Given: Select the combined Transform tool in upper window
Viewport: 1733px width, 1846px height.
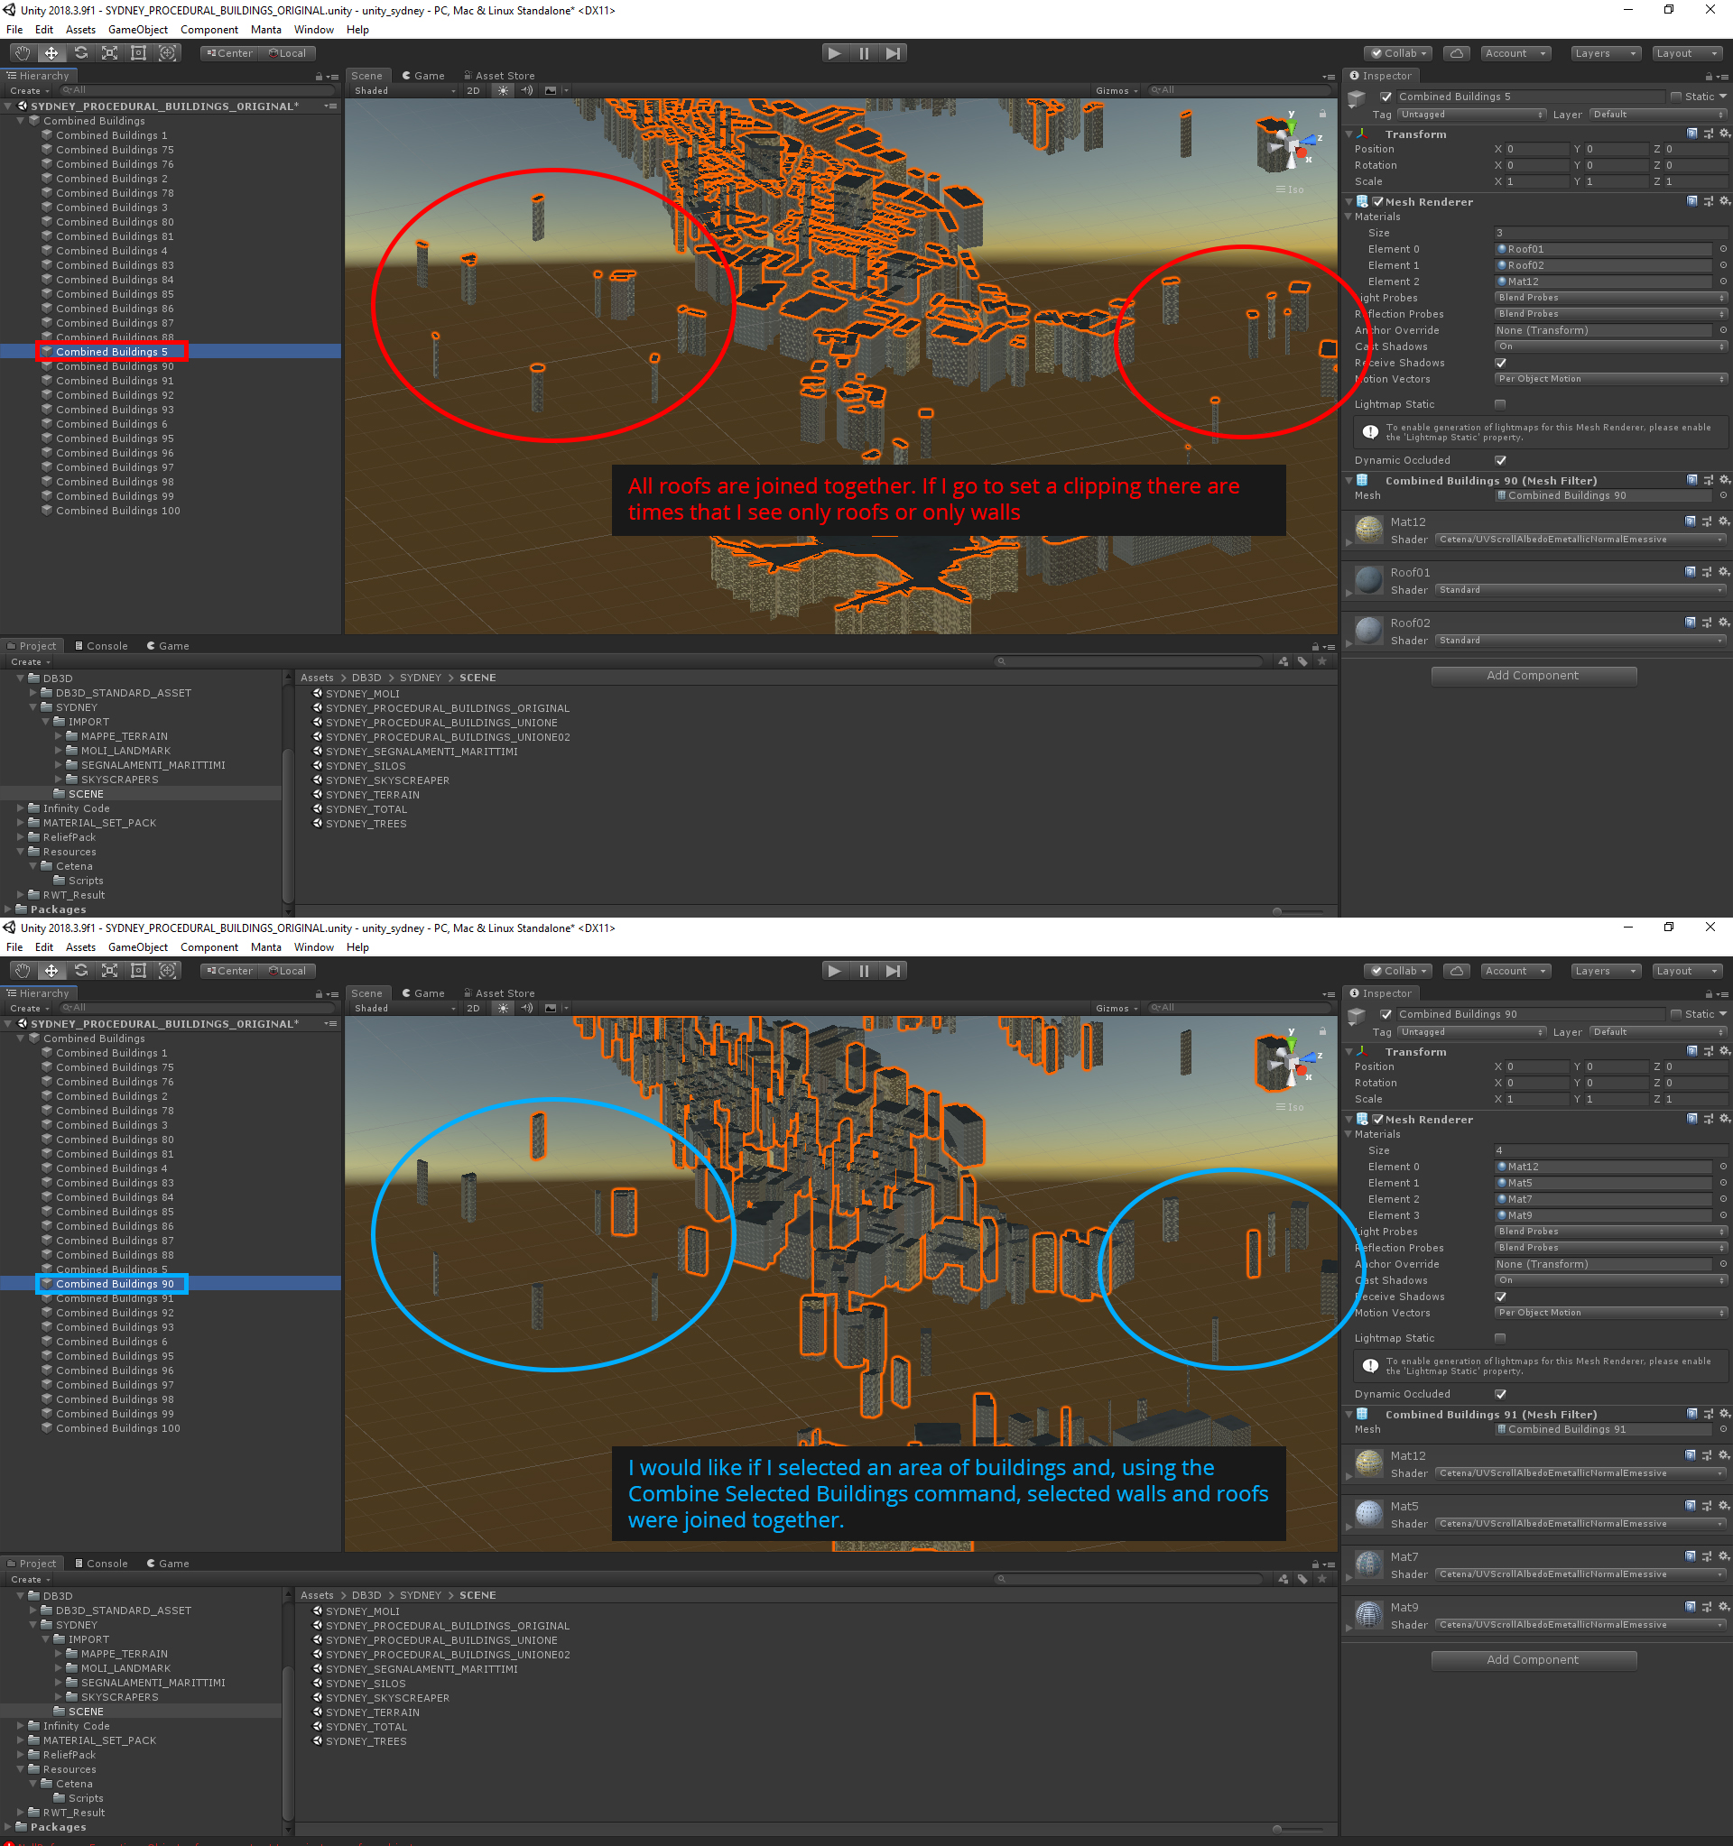Looking at the screenshot, I should 167,53.
